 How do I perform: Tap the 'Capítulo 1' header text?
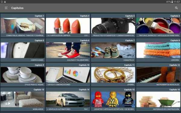pos(39,16)
